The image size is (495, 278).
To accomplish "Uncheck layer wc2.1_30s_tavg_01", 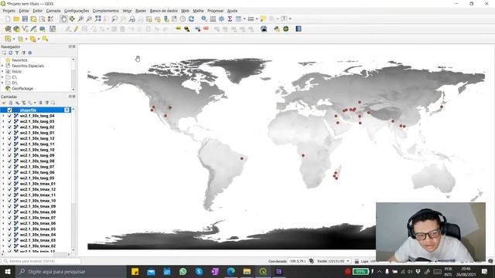I will click(x=10, y=133).
